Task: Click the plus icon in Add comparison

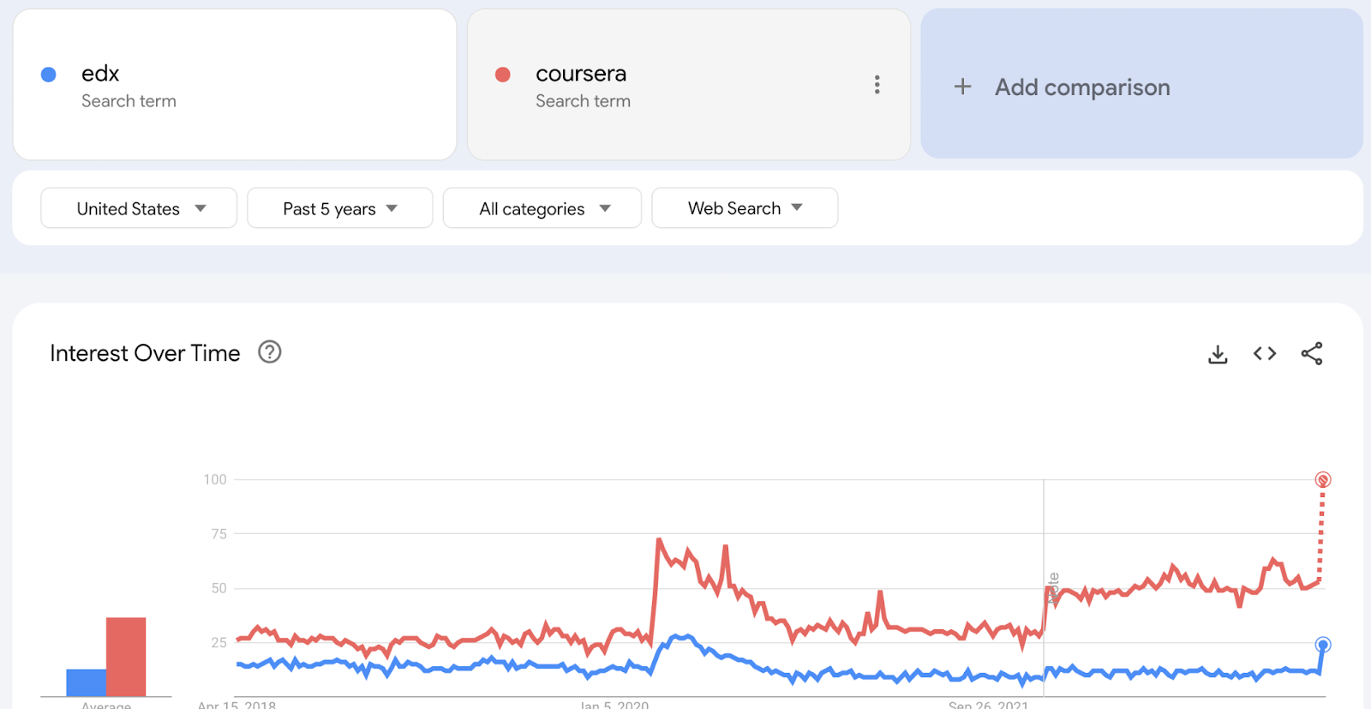Action: (963, 87)
